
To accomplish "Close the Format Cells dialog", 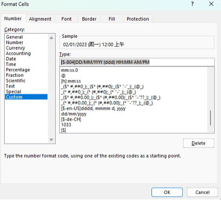I will click(x=211, y=4).
